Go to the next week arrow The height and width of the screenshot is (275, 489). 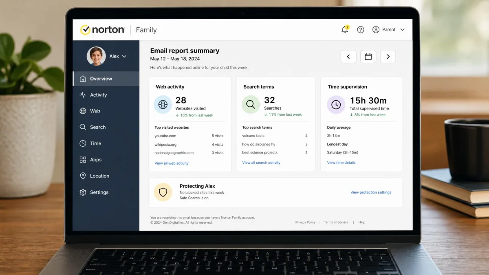tap(388, 57)
